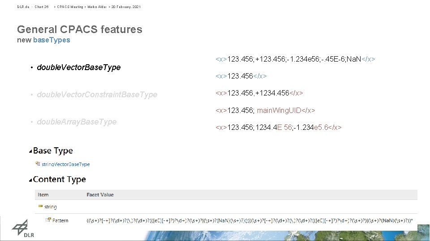430x241 pixels.
Task: Click the blue baseTypes text
Action: [52, 40]
